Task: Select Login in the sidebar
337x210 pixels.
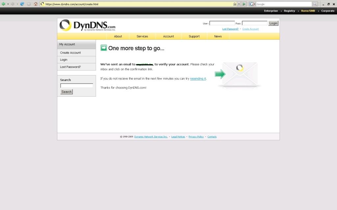Action: [76, 60]
